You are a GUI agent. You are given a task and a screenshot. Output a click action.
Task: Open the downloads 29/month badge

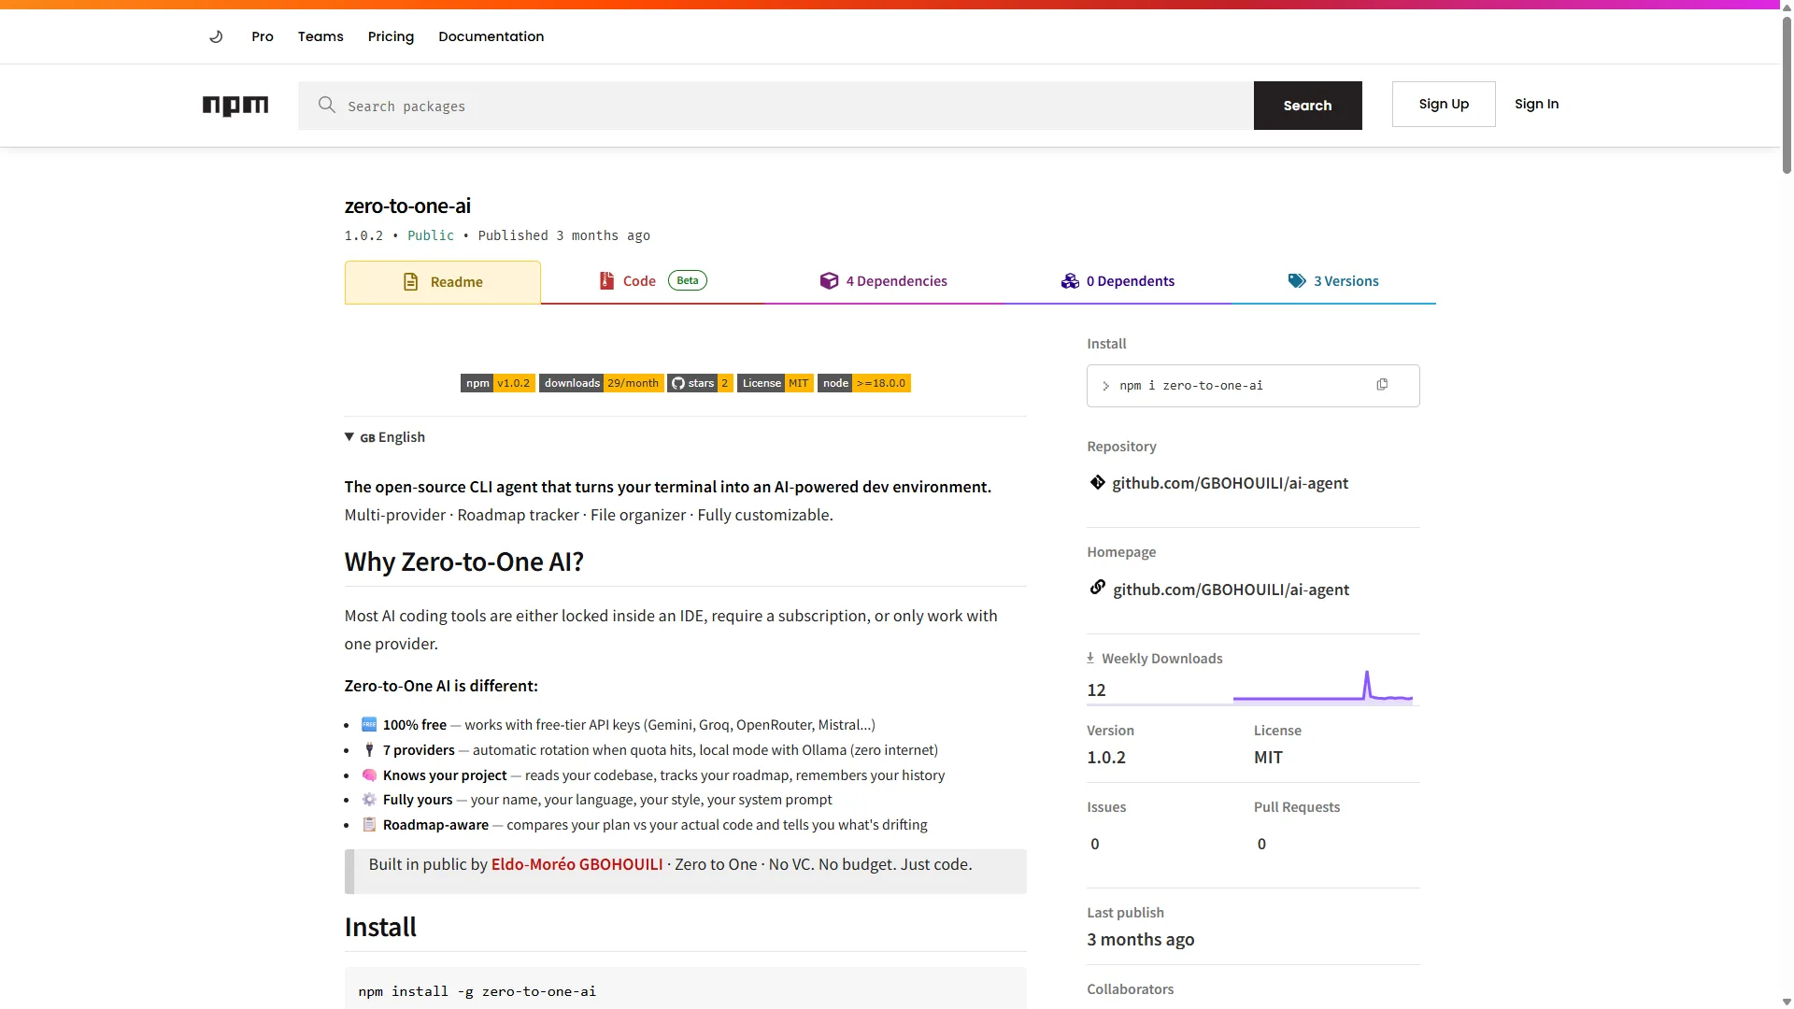click(602, 383)
